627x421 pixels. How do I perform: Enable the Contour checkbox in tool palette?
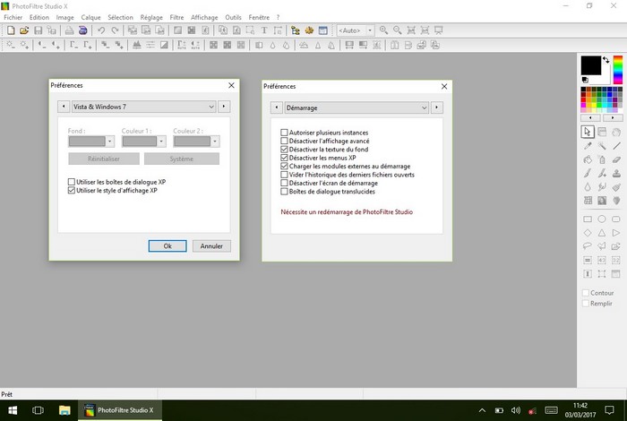click(x=586, y=293)
